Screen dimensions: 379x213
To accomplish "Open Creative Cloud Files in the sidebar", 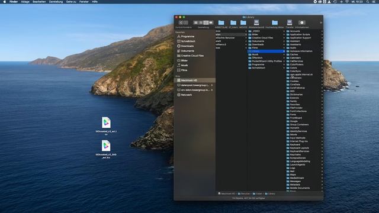I will (x=191, y=56).
